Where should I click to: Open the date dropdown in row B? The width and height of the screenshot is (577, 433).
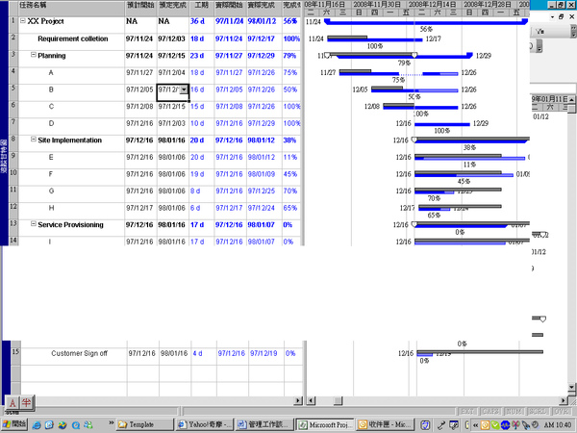184,89
